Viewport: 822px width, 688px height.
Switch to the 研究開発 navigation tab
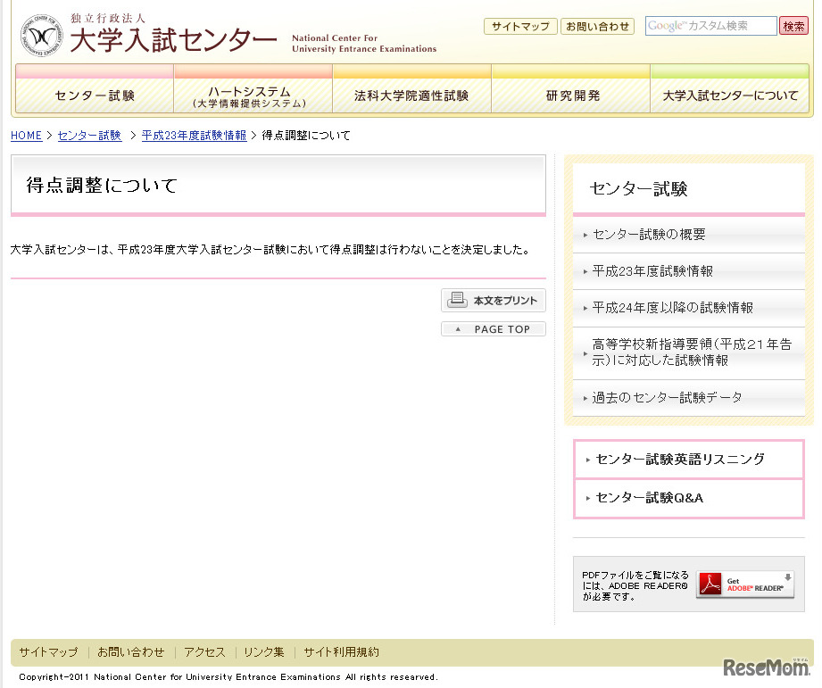click(x=571, y=95)
